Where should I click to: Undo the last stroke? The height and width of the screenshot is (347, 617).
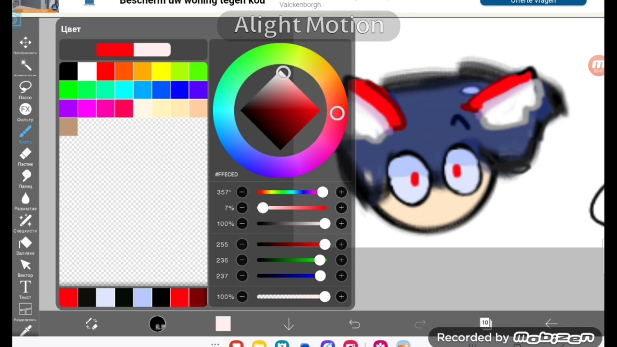point(354,324)
